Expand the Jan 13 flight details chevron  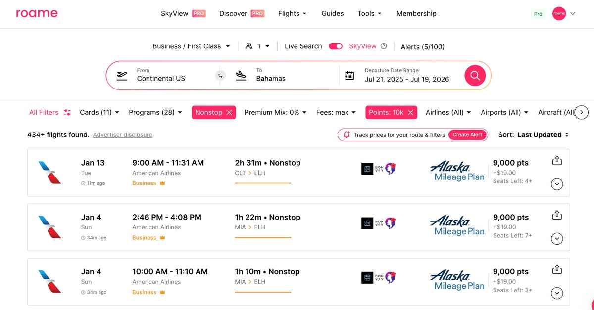click(557, 184)
